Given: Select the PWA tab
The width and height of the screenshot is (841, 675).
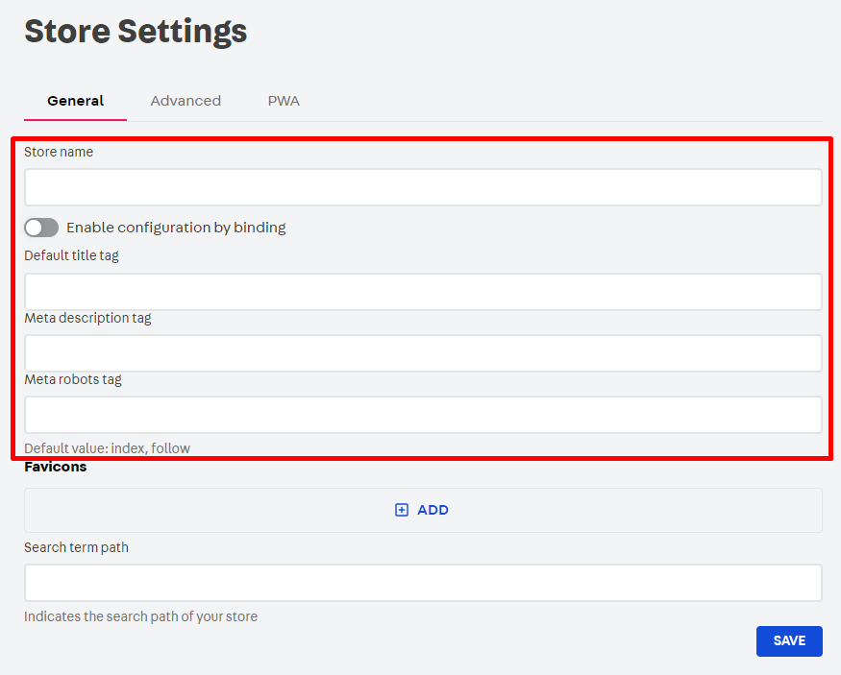Looking at the screenshot, I should click(x=284, y=101).
